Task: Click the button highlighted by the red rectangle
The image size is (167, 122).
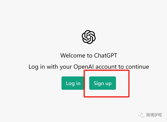Action: point(103,83)
